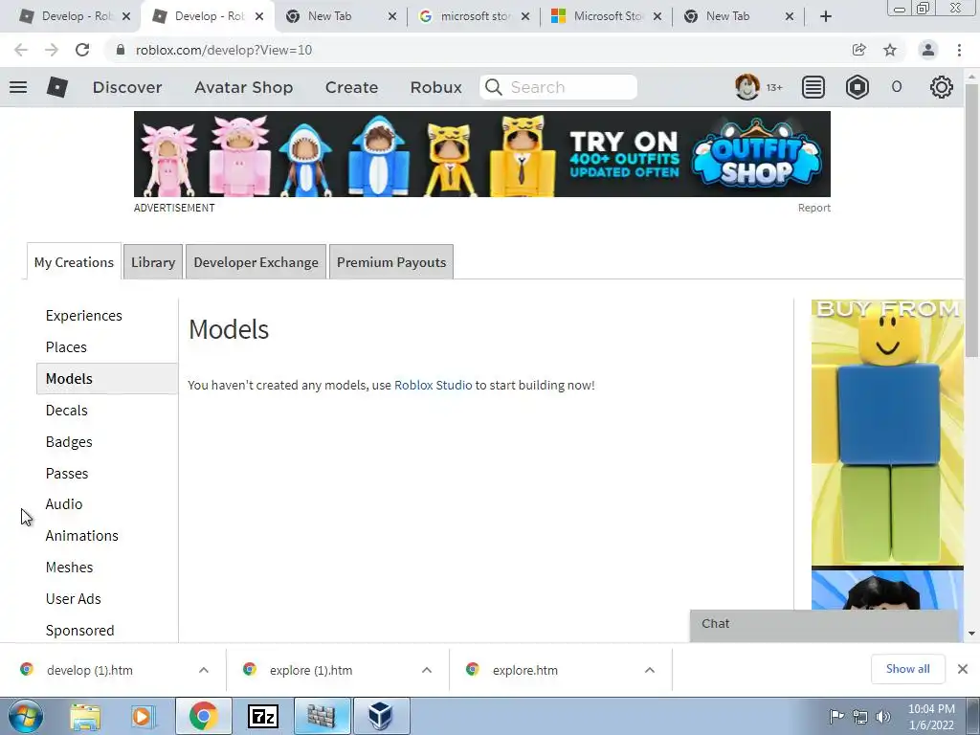This screenshot has height=735, width=980.
Task: Close the downloads bar
Action: [963, 669]
